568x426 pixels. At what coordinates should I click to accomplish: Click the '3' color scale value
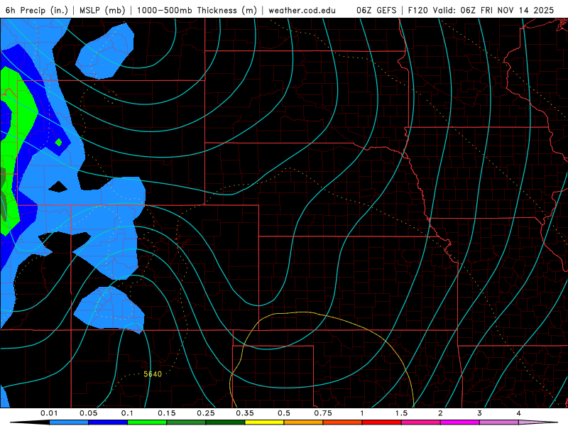(x=480, y=413)
